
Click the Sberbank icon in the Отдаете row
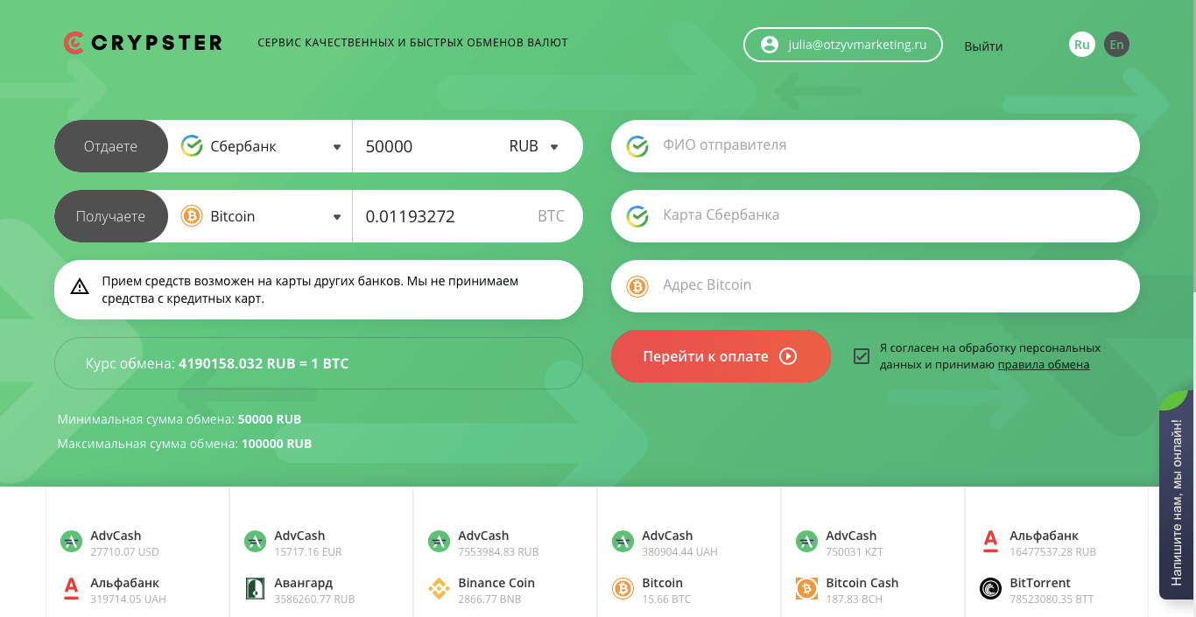(x=192, y=146)
